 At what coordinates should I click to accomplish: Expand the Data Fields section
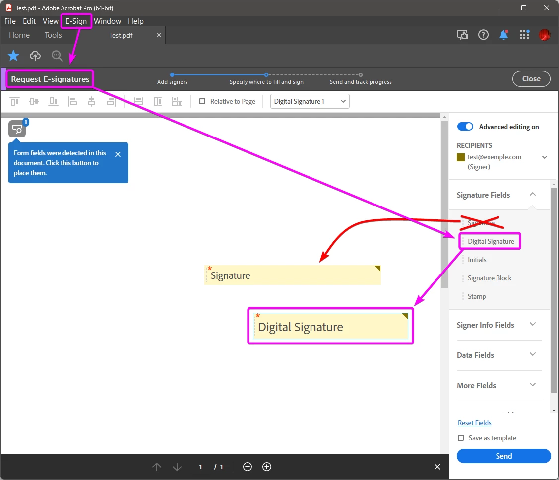(533, 355)
